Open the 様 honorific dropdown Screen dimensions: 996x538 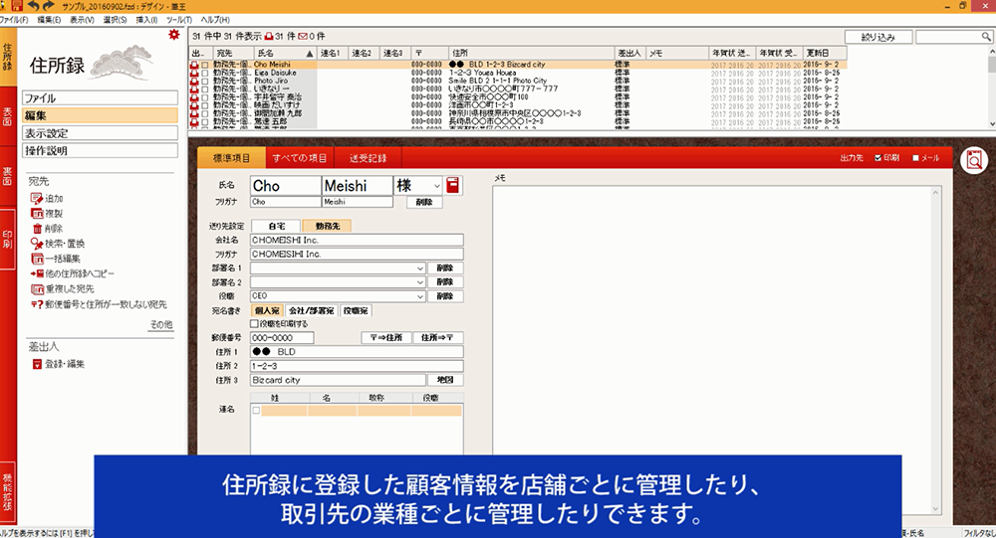[436, 186]
